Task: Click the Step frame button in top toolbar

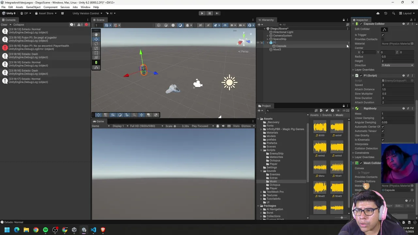Action: pos(217,13)
